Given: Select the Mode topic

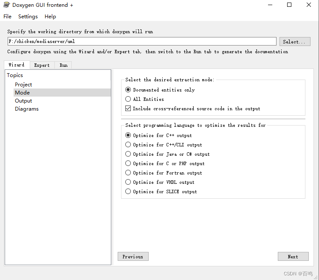Looking at the screenshot, I should coord(62,92).
